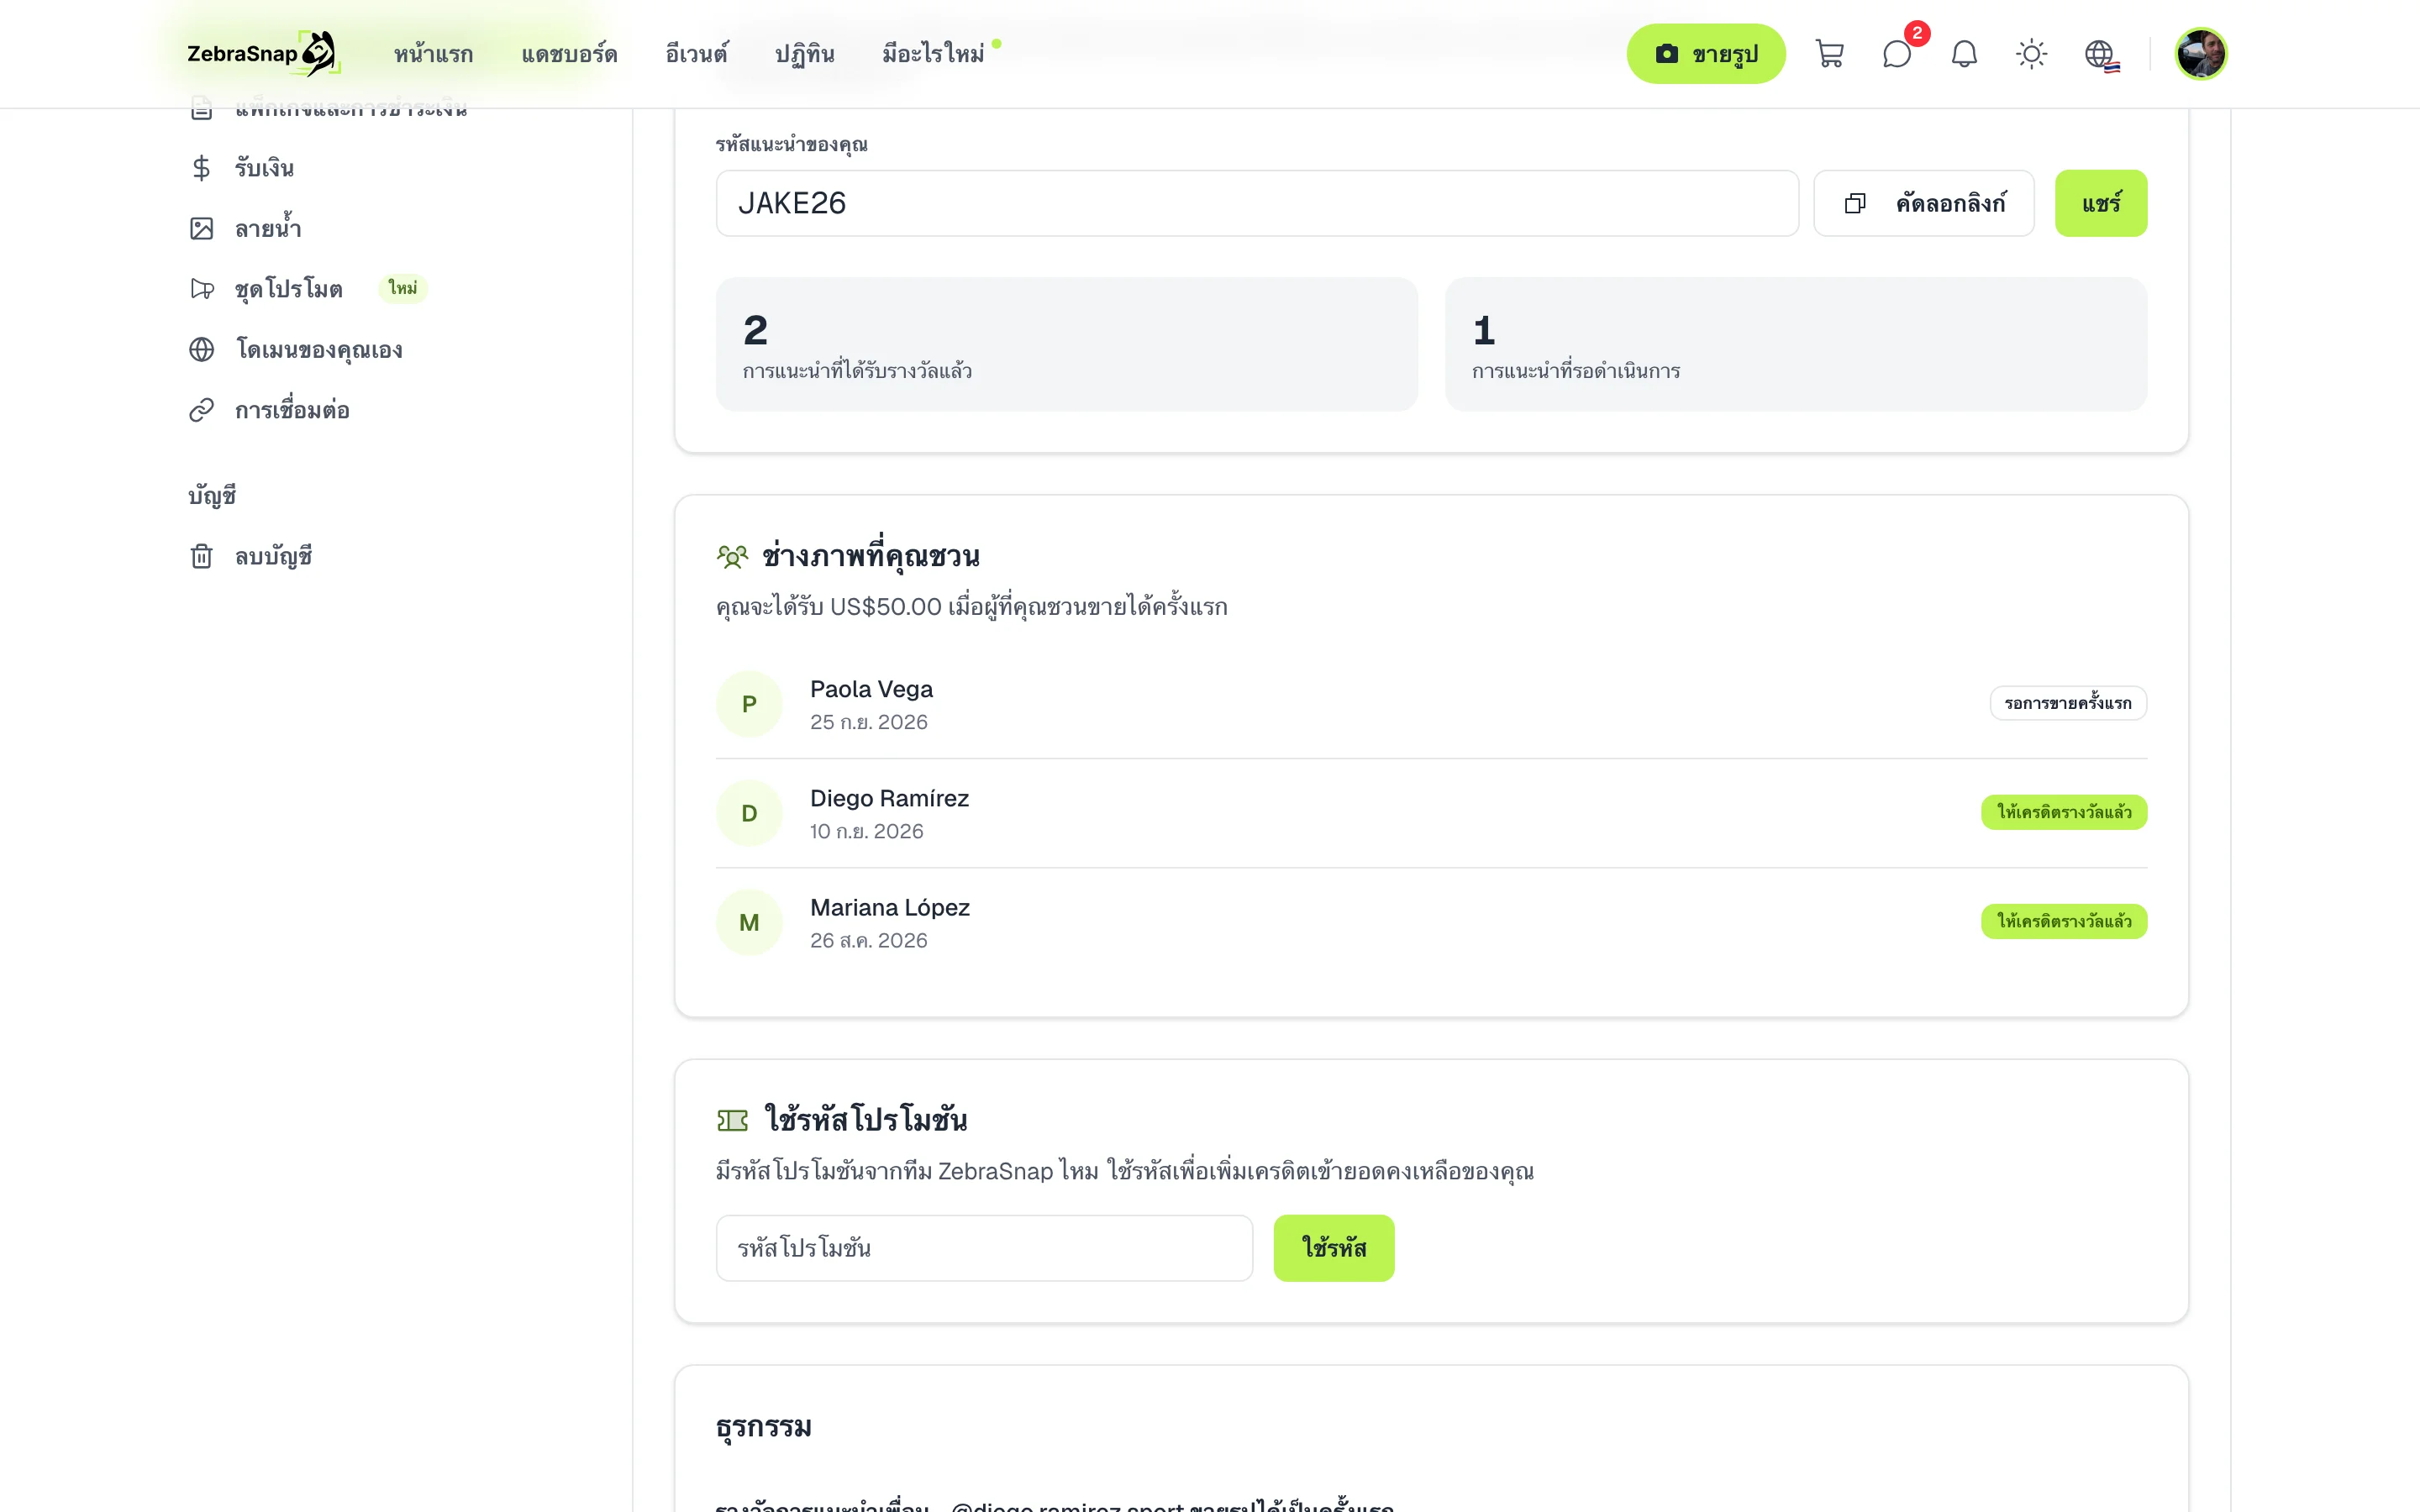
Task: Open the notifications bell
Action: pyautogui.click(x=1964, y=54)
